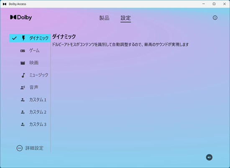Click the clapperboard icon beside 映画
Viewport: 230px width, 168px height.
(23, 63)
